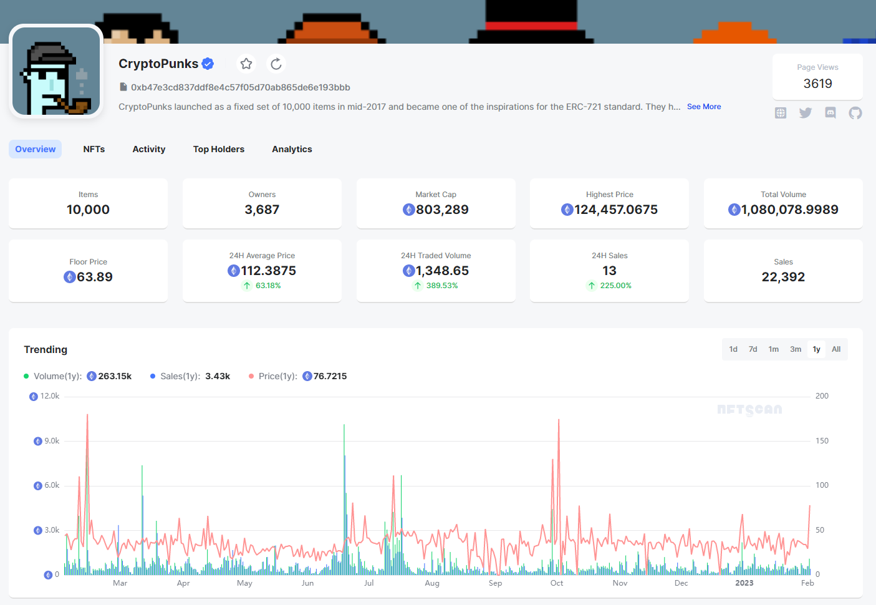Click the Oct label on chart axis

tap(557, 583)
